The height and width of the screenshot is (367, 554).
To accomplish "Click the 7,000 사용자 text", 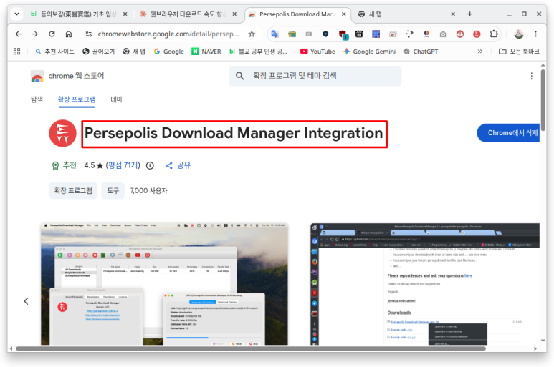I will (149, 191).
